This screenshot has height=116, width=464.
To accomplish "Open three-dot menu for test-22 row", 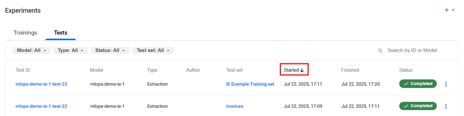I will point(446,106).
